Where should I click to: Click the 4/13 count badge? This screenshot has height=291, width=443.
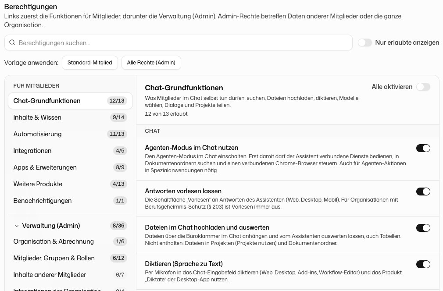click(118, 184)
